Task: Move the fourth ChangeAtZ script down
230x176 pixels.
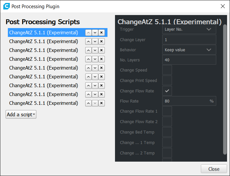Action: point(95,59)
